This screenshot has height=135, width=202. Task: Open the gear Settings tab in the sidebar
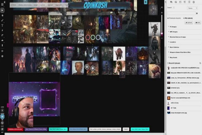(194, 2)
